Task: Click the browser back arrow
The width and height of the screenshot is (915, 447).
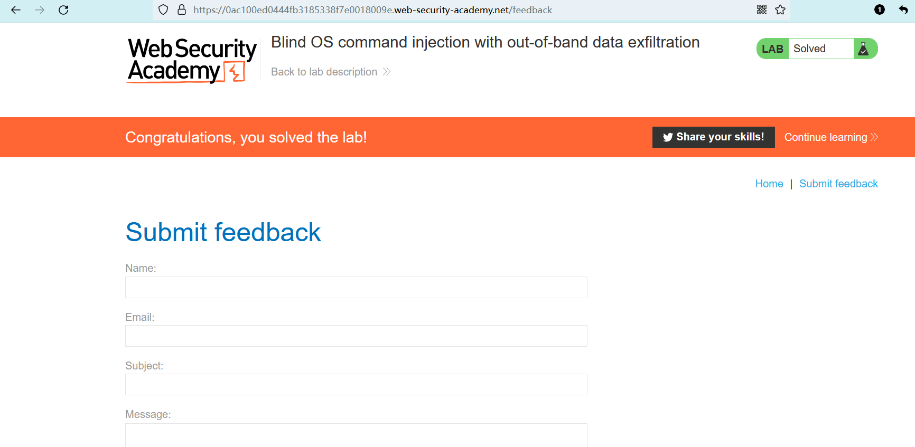Action: tap(16, 10)
